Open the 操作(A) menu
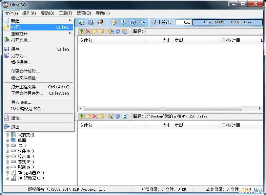266x195 pixels. [29, 13]
